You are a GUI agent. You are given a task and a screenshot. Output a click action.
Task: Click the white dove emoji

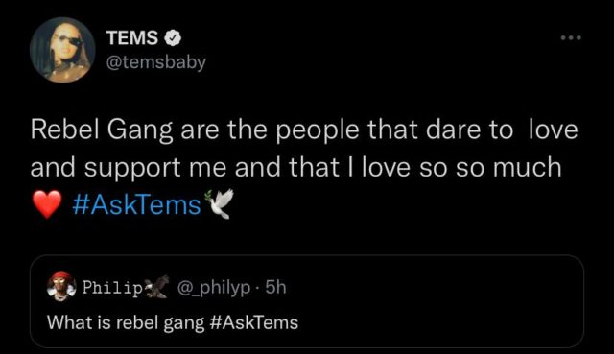220,203
